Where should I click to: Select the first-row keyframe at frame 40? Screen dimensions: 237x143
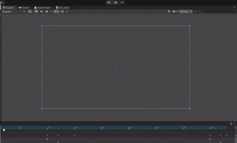pyautogui.click(x=210, y=135)
